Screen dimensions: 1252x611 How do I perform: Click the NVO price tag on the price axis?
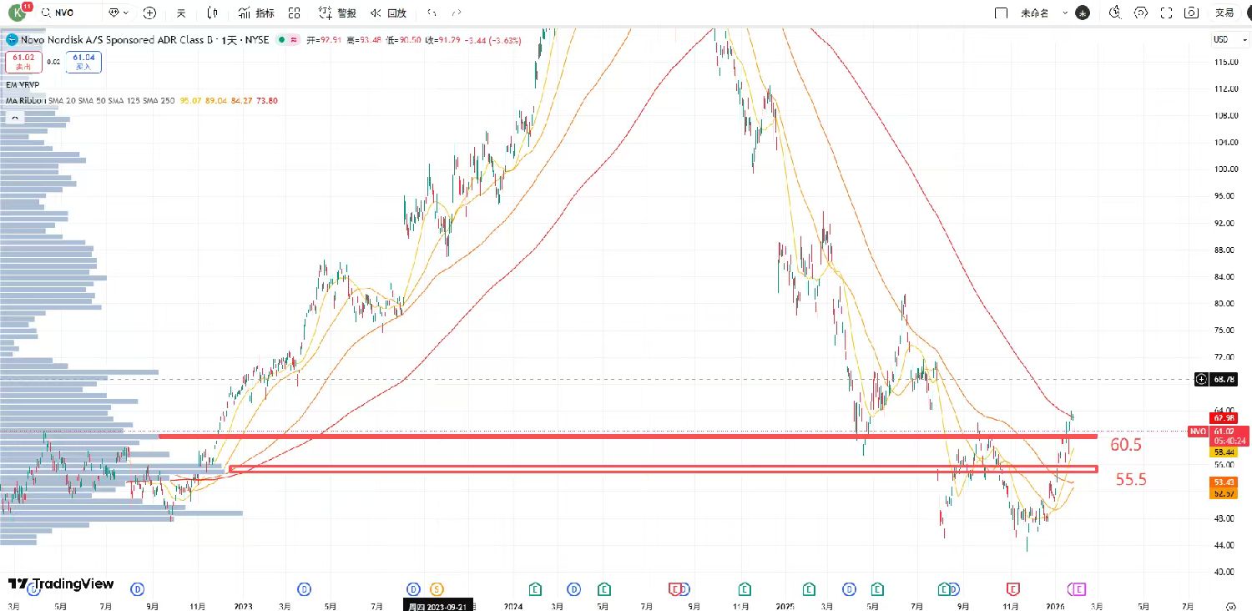1199,432
